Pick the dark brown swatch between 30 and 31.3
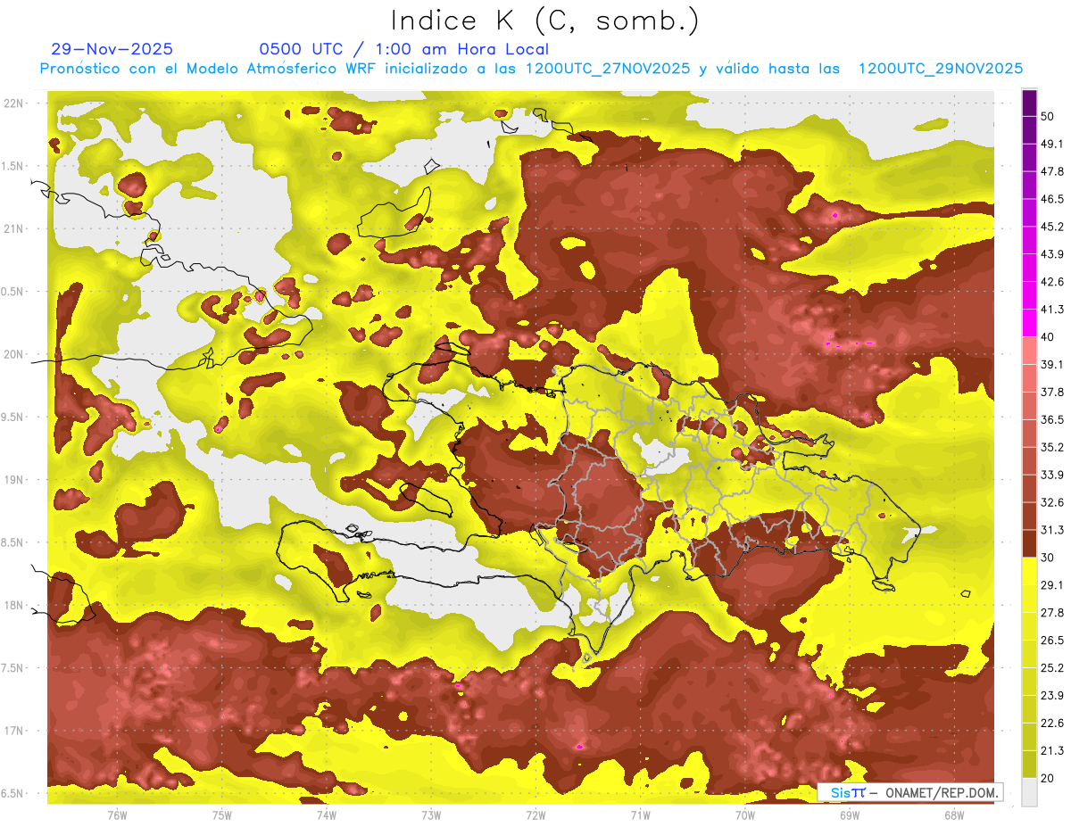1071x827 pixels. pos(1029,543)
